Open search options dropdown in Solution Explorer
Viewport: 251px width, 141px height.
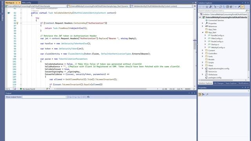(249, 11)
